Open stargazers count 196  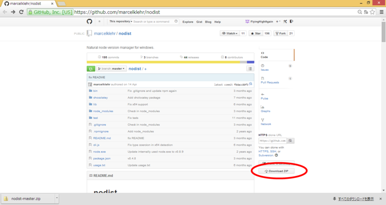coord(267,33)
